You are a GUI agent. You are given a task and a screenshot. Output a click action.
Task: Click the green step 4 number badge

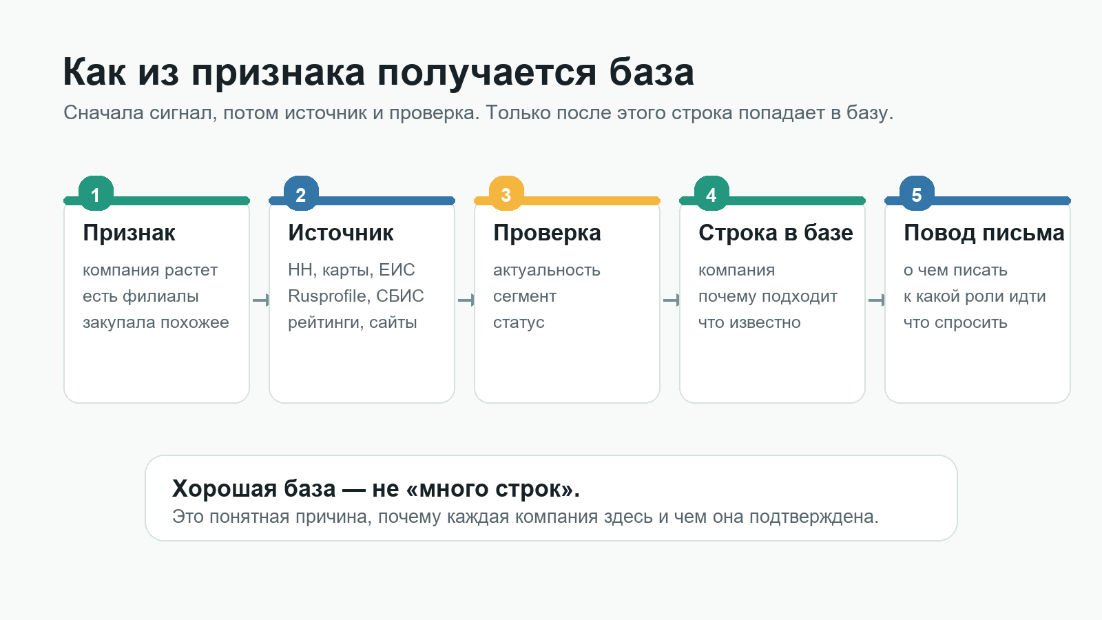tap(711, 194)
